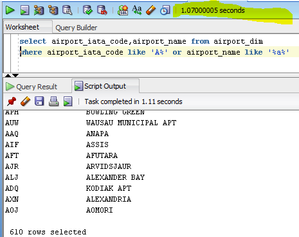Clear the worksheet with the eraser icon
299x237 pixels.
pos(150,10)
